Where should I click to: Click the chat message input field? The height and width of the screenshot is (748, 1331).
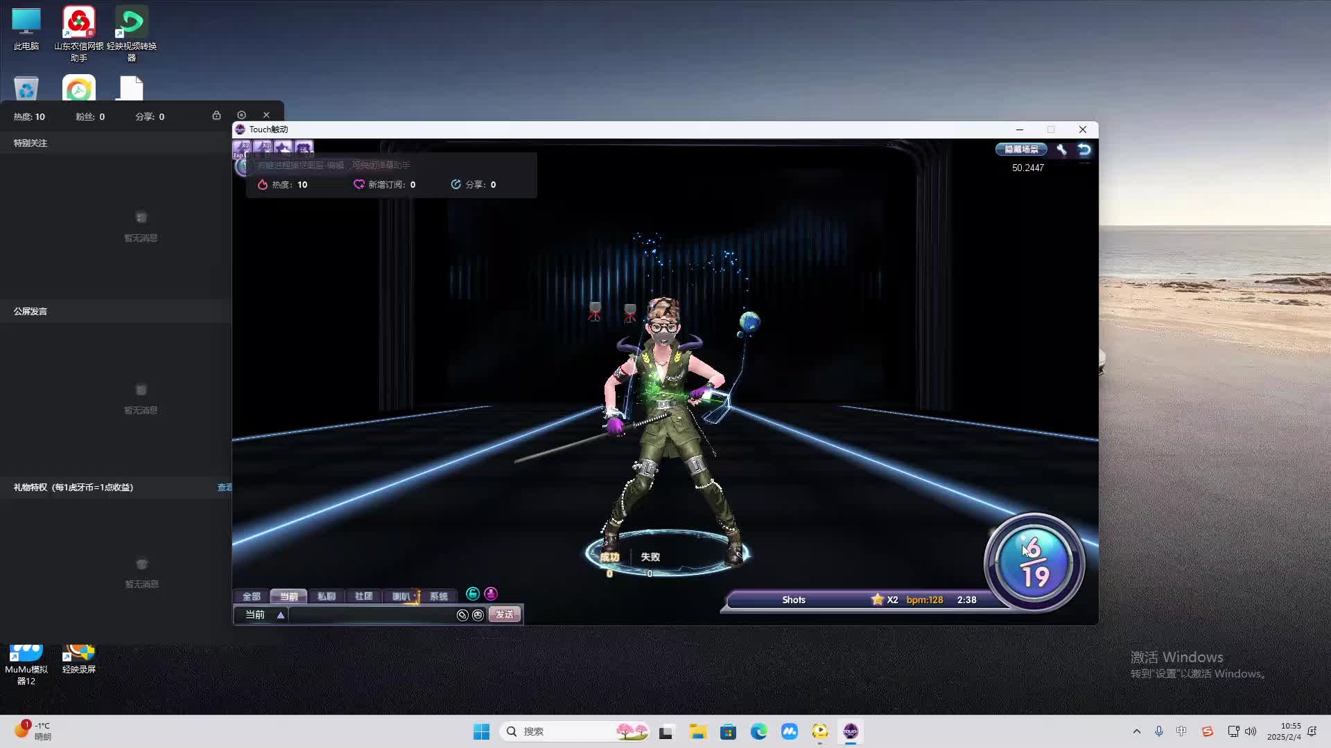371,615
